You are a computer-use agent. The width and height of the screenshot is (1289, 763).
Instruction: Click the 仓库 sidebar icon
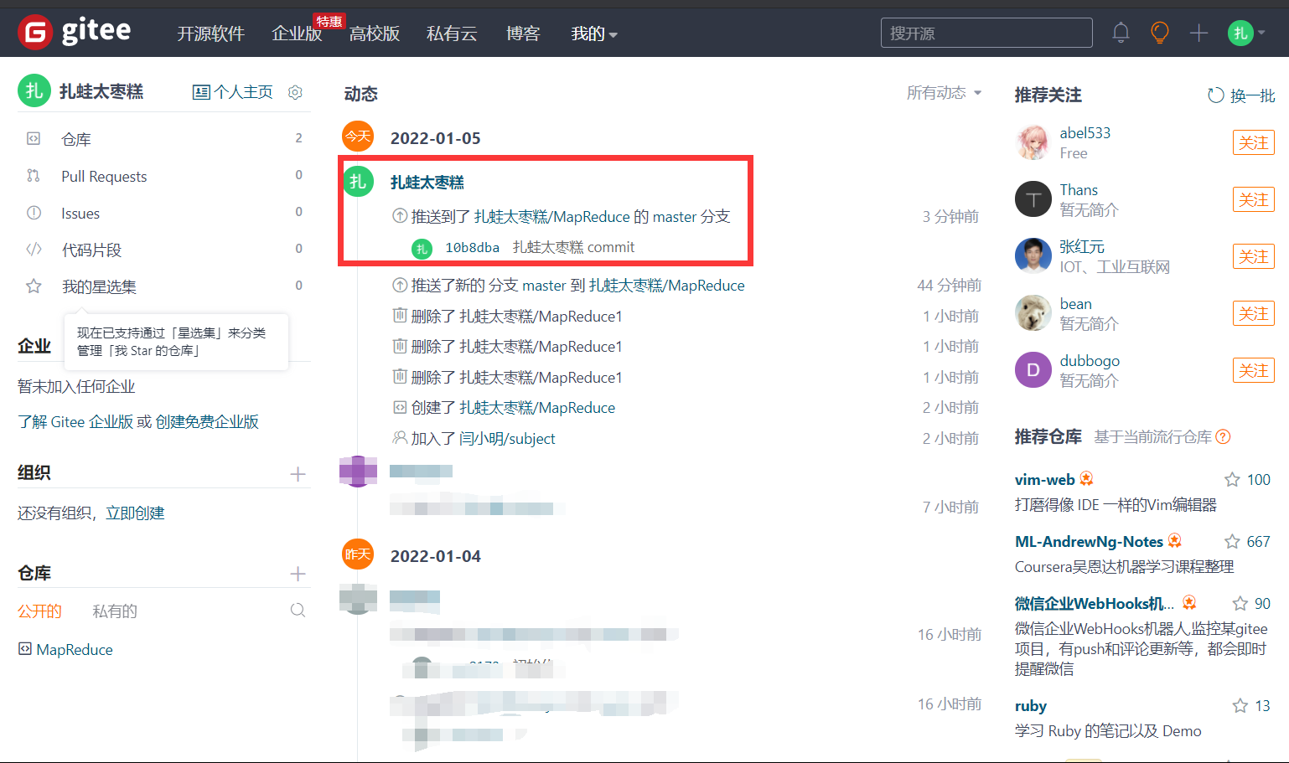click(x=34, y=138)
